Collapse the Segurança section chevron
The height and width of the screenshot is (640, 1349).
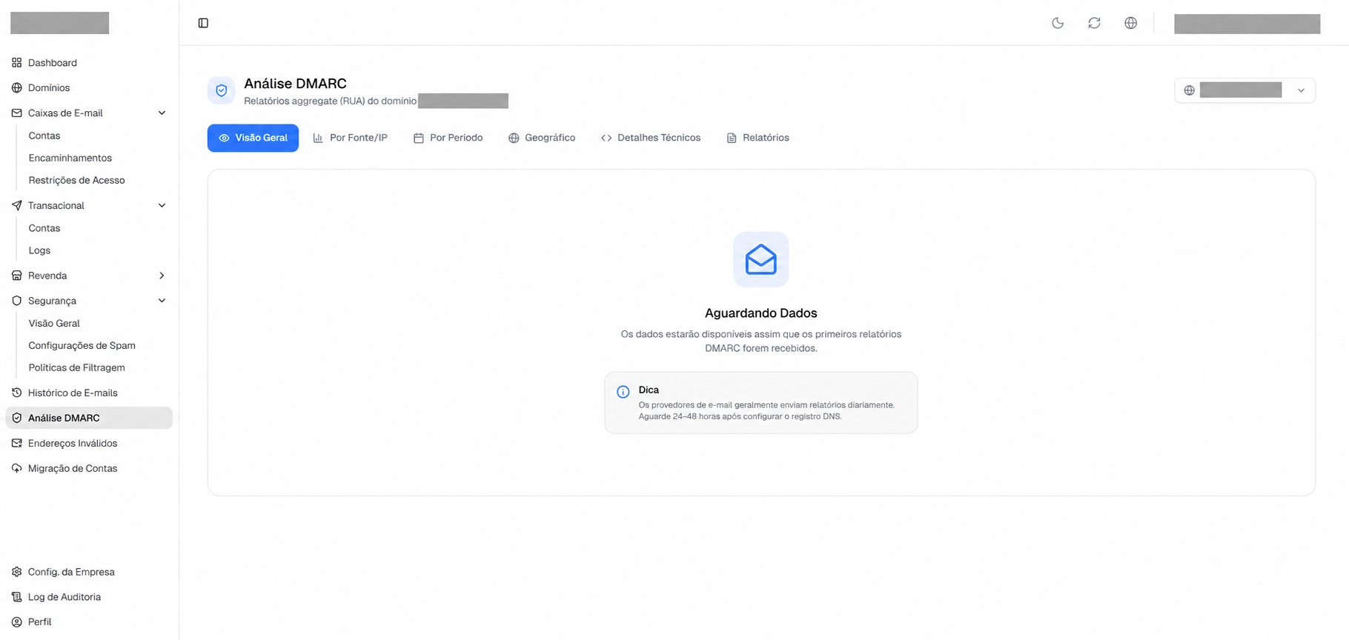(x=162, y=301)
